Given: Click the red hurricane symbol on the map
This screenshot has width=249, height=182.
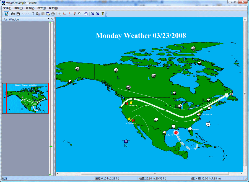Looking at the screenshot, I should [177, 132].
